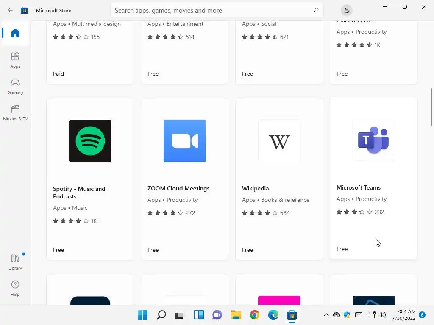The width and height of the screenshot is (434, 325).
Task: Open Apps section in sidebar
Action: coord(15,60)
